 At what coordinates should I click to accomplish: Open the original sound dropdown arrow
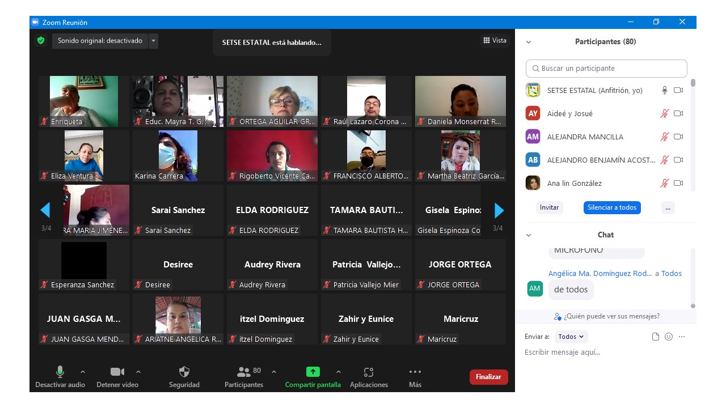coord(153,41)
